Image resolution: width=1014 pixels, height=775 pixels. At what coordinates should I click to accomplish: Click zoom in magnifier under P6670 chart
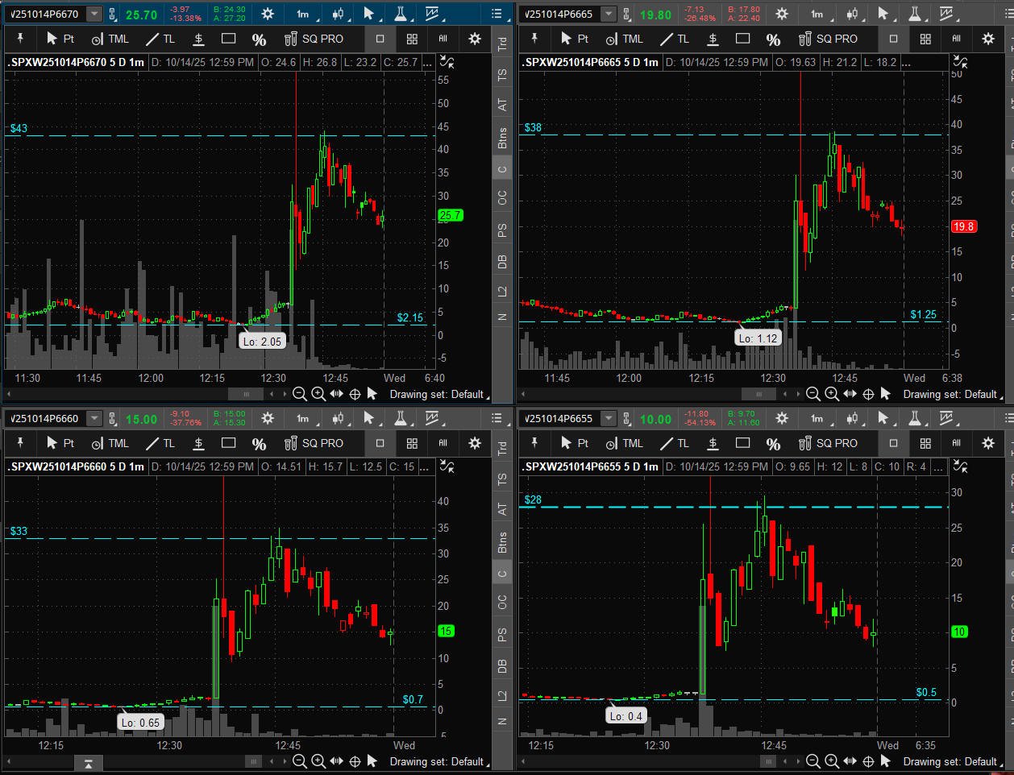318,394
